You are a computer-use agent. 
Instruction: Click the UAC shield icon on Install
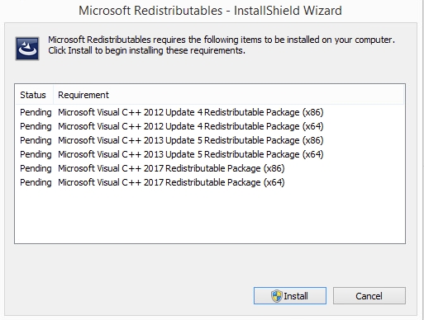click(x=276, y=296)
